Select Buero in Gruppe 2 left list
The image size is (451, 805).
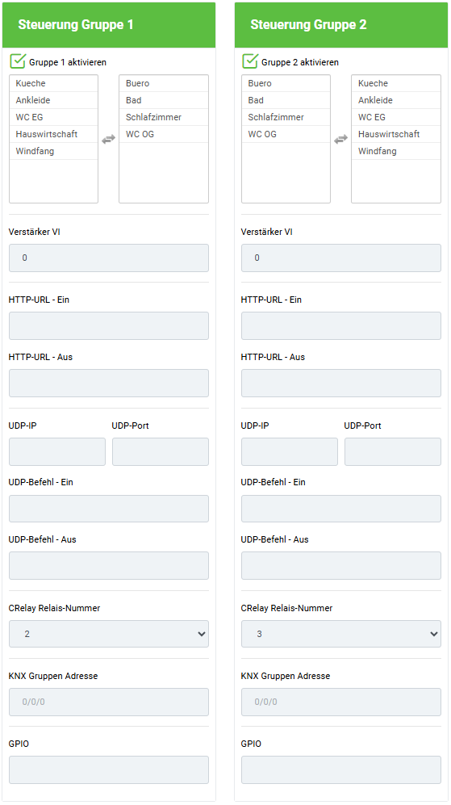click(286, 83)
